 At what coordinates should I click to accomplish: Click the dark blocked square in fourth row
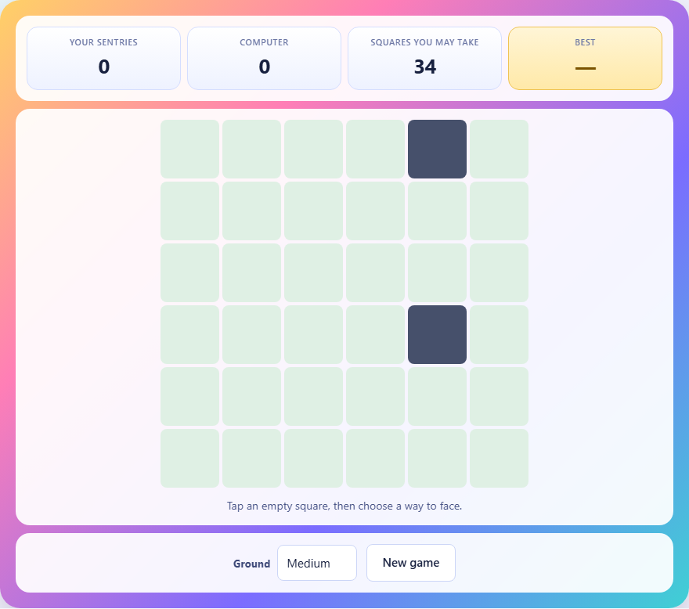(437, 335)
